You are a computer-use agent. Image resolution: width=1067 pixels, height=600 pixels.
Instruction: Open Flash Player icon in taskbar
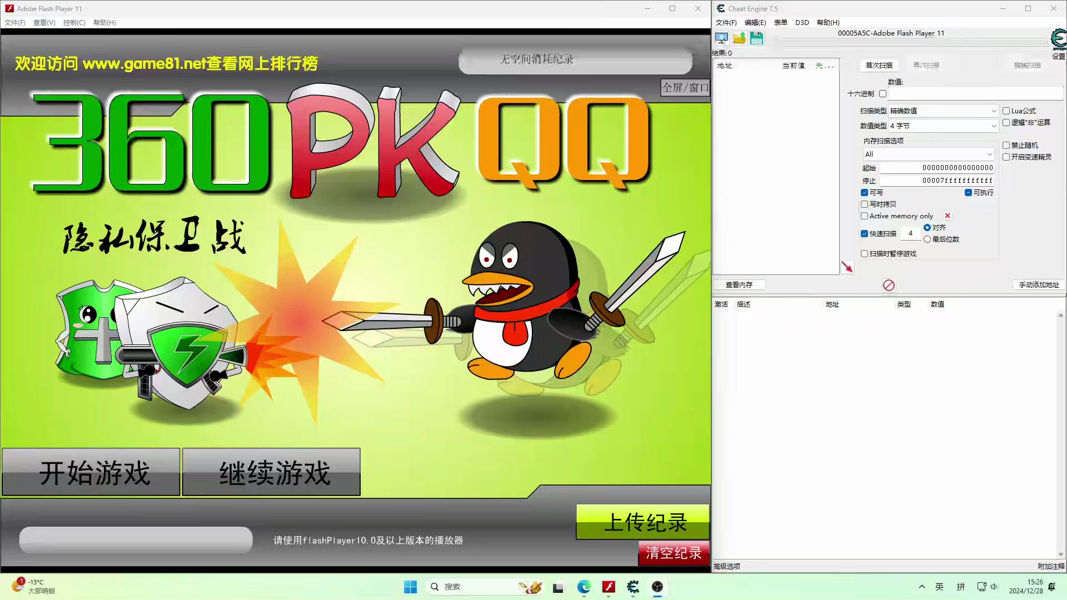[609, 587]
